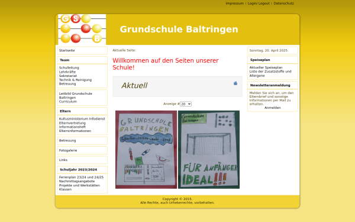Open Technik & Reinigung
Screen dimensions: 355x222
[x=75, y=80]
